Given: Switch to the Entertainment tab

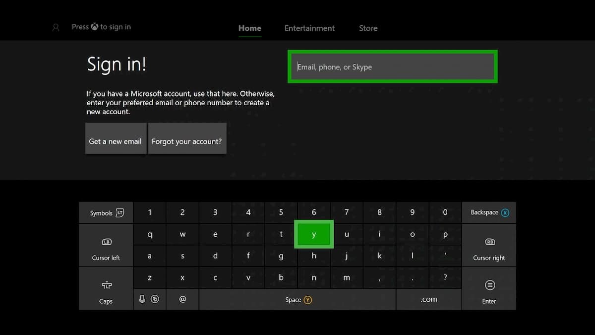Looking at the screenshot, I should [x=309, y=28].
